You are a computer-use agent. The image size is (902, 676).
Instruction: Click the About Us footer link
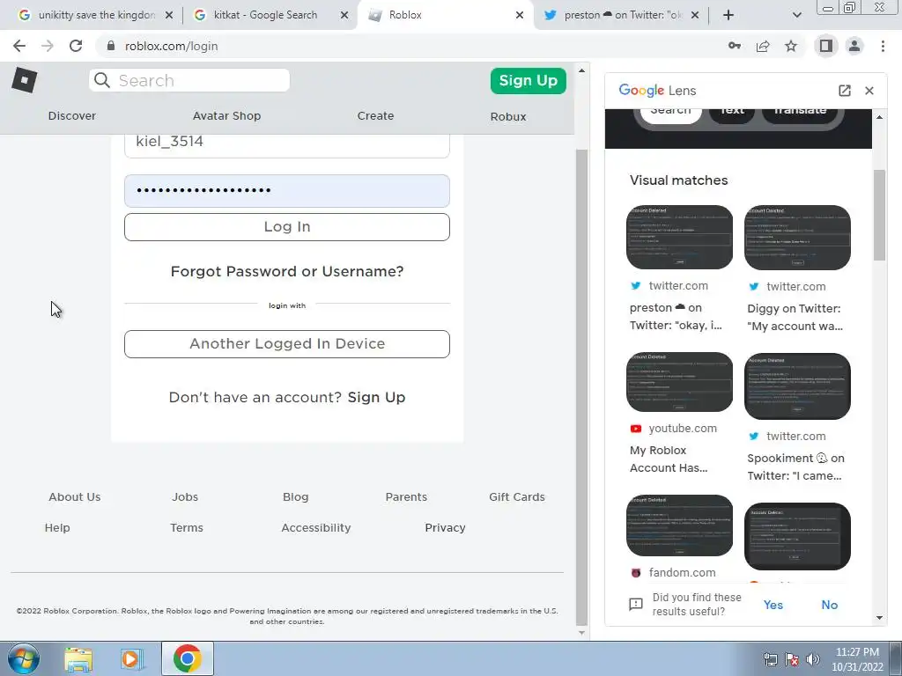pyautogui.click(x=74, y=496)
